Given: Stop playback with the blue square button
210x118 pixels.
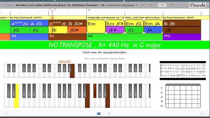Looking at the screenshot, I should (99, 114).
